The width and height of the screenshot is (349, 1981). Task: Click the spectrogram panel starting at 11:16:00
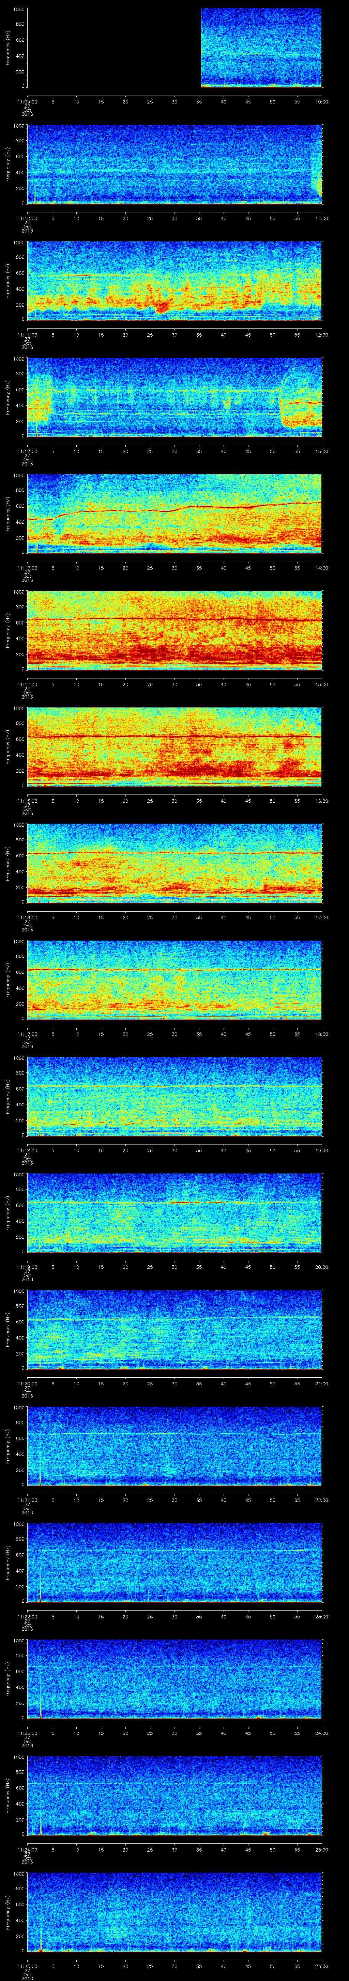[175, 863]
